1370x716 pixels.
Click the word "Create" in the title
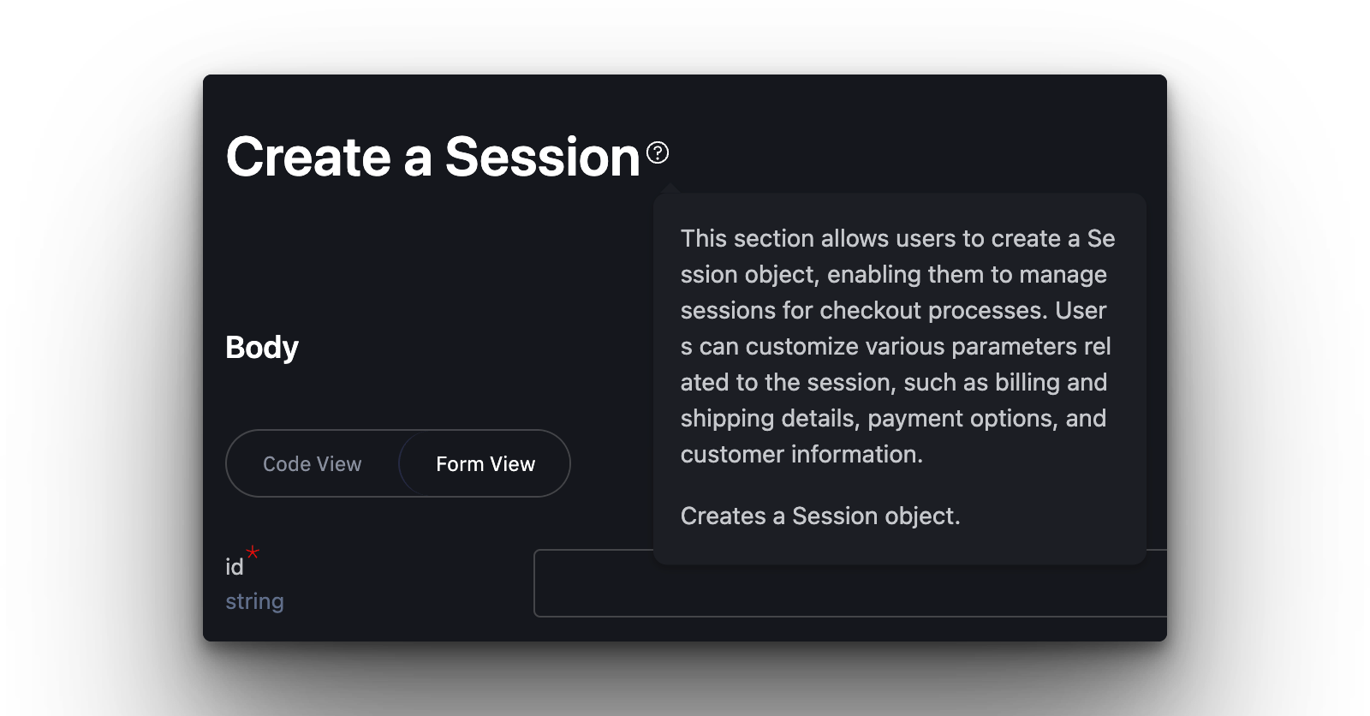[308, 158]
